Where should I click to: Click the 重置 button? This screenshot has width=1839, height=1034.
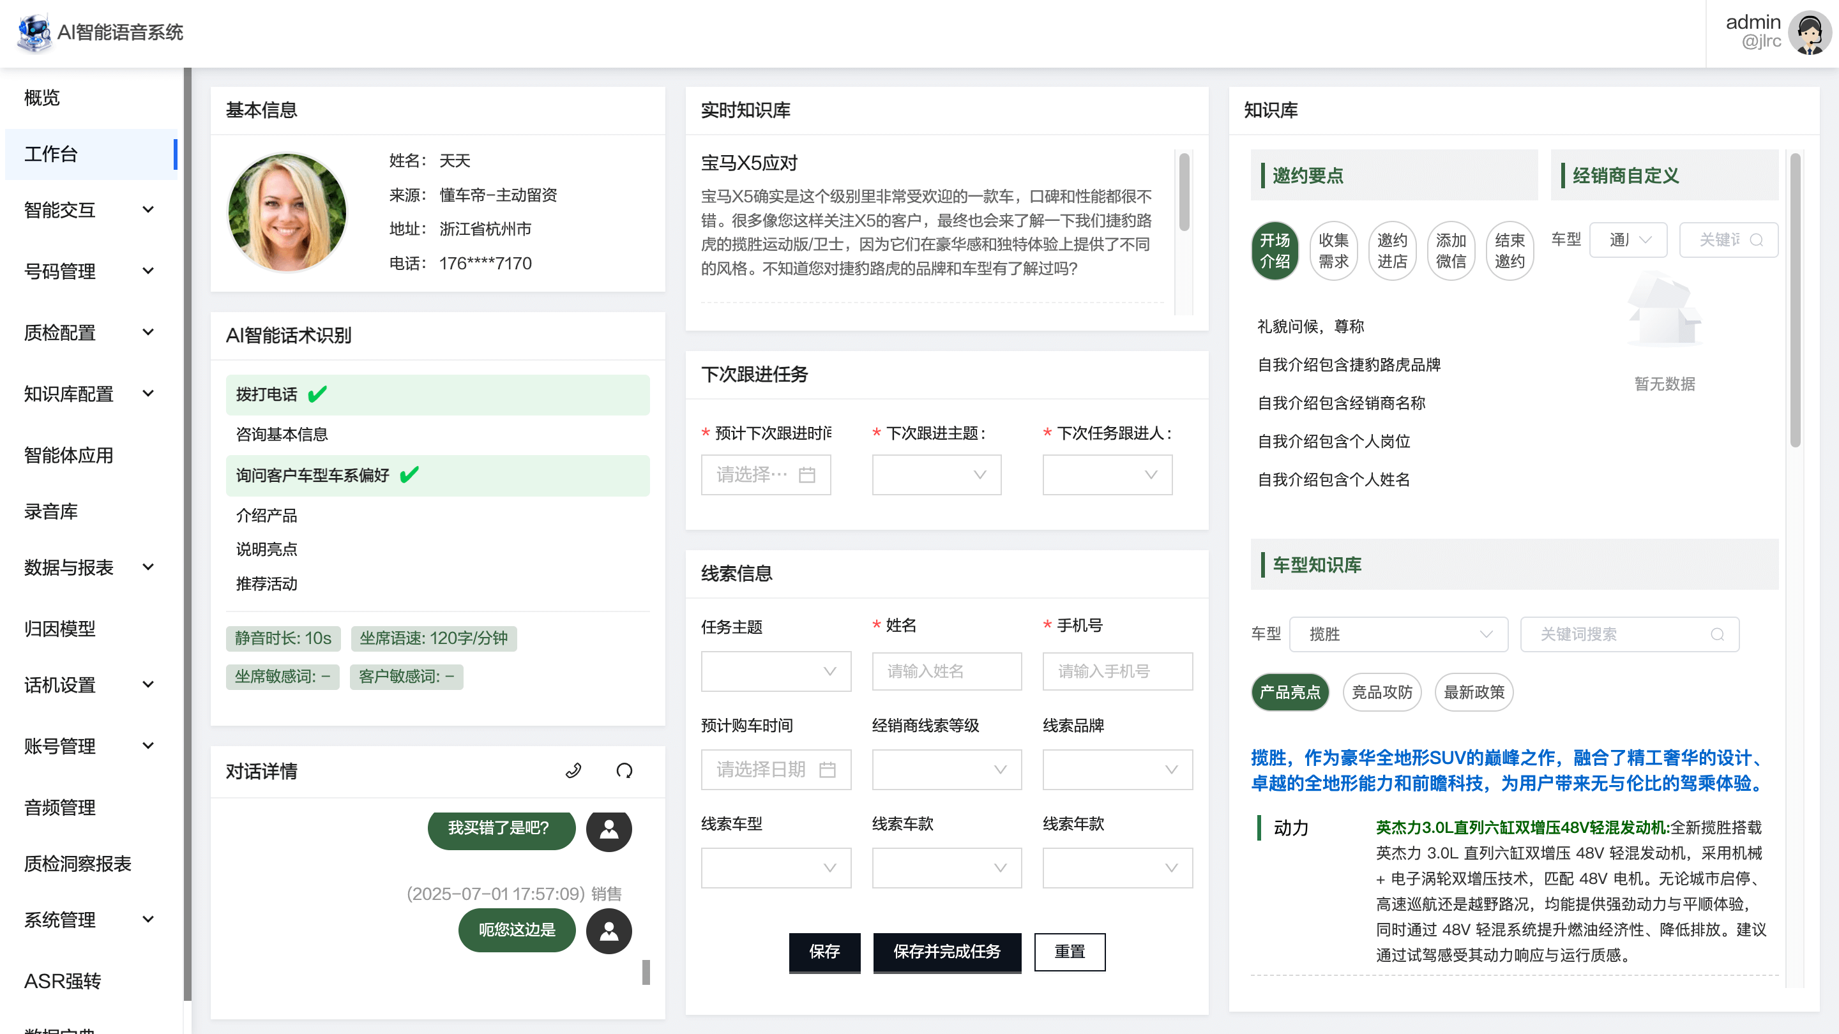[1070, 952]
